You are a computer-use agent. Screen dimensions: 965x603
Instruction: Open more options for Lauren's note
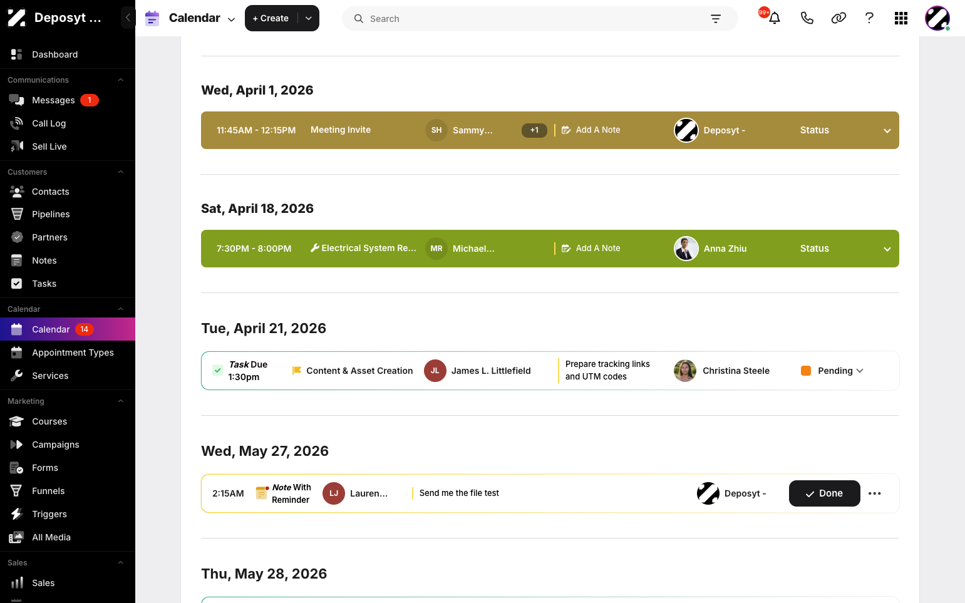click(x=875, y=493)
